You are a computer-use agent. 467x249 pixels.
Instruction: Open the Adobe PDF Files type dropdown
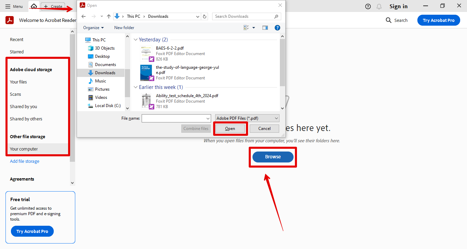click(247, 118)
